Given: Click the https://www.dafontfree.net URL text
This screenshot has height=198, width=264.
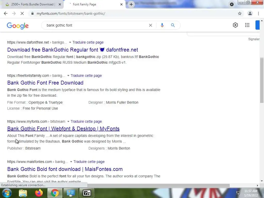Looking at the screenshot, I should pyautogui.click(x=28, y=42).
